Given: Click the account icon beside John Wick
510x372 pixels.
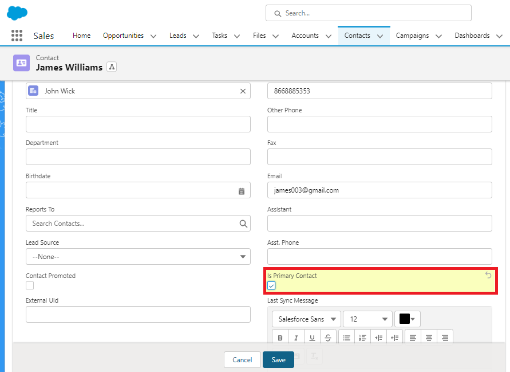Looking at the screenshot, I should pos(33,91).
